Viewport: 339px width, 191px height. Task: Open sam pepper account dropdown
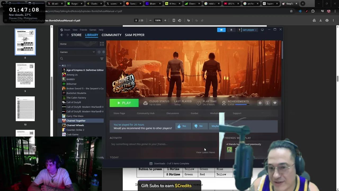[x=249, y=30]
